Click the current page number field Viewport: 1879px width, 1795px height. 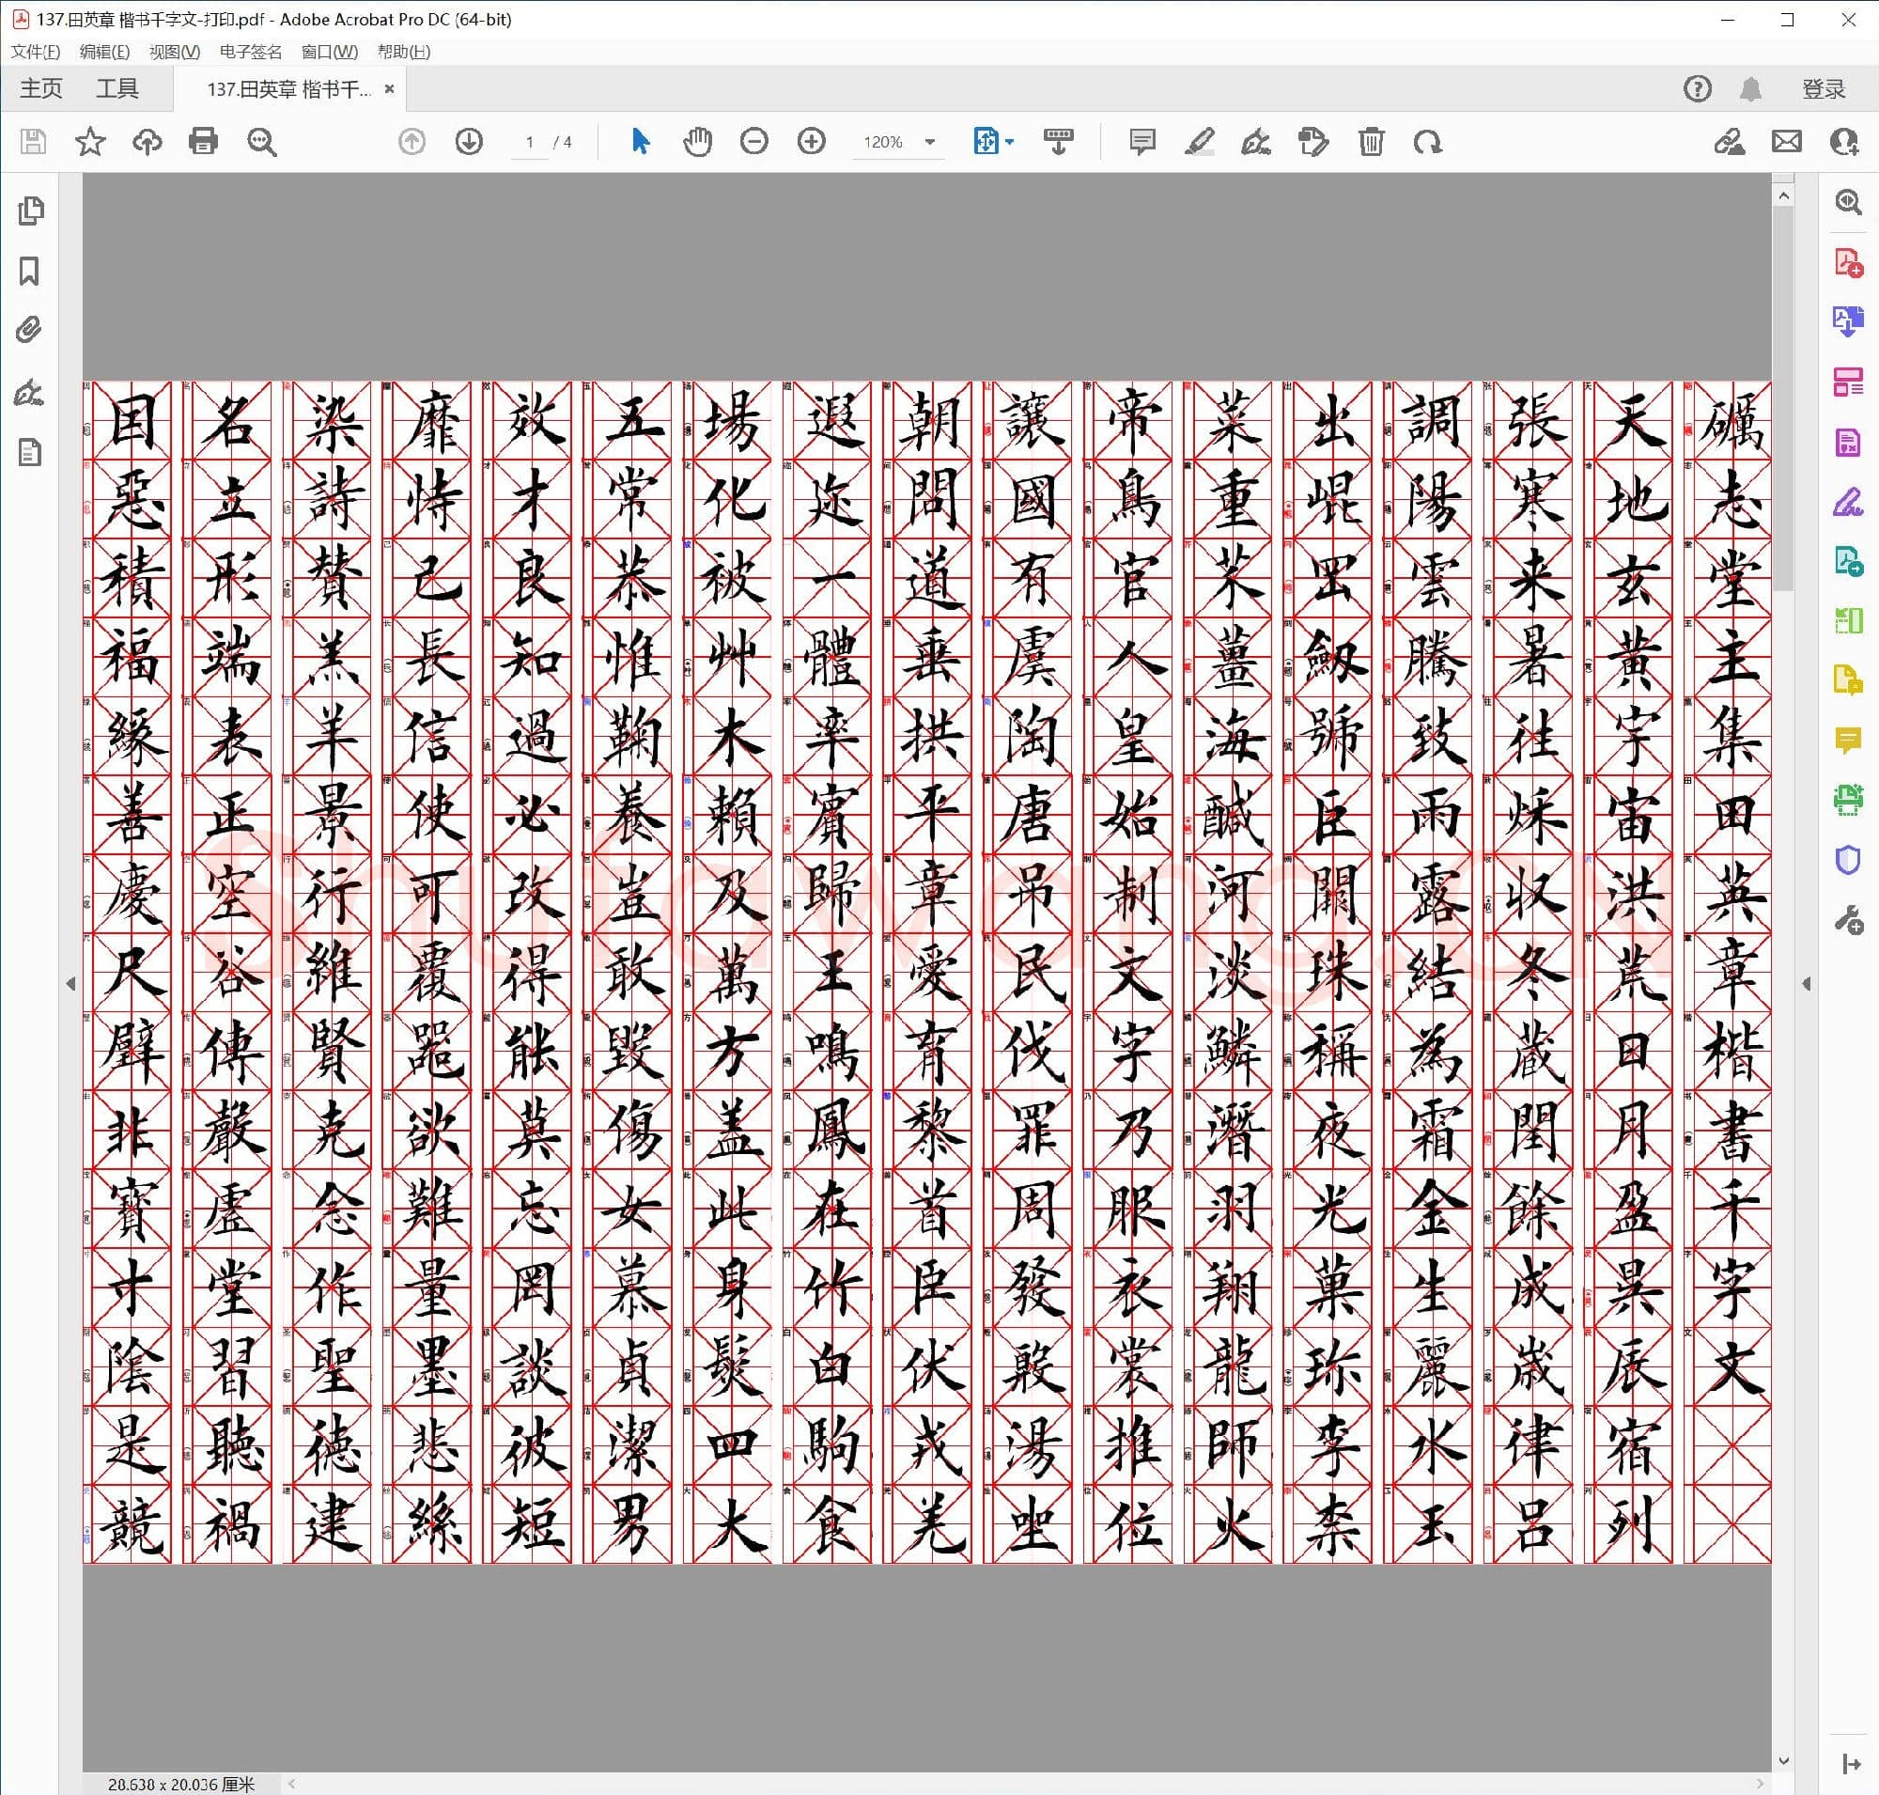click(529, 142)
